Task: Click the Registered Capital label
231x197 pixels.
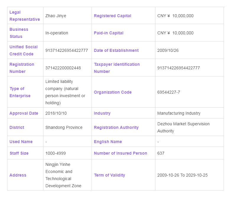Action: click(x=113, y=16)
